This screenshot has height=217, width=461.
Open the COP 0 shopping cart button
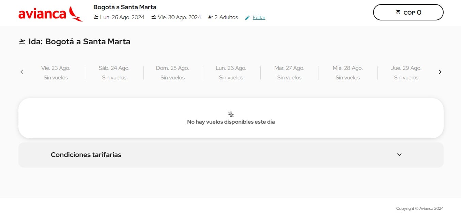pos(408,13)
